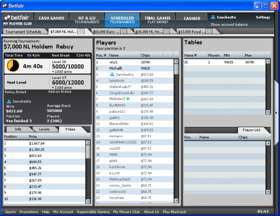Click the Prizes list scrollbar thumb

[x=88, y=152]
